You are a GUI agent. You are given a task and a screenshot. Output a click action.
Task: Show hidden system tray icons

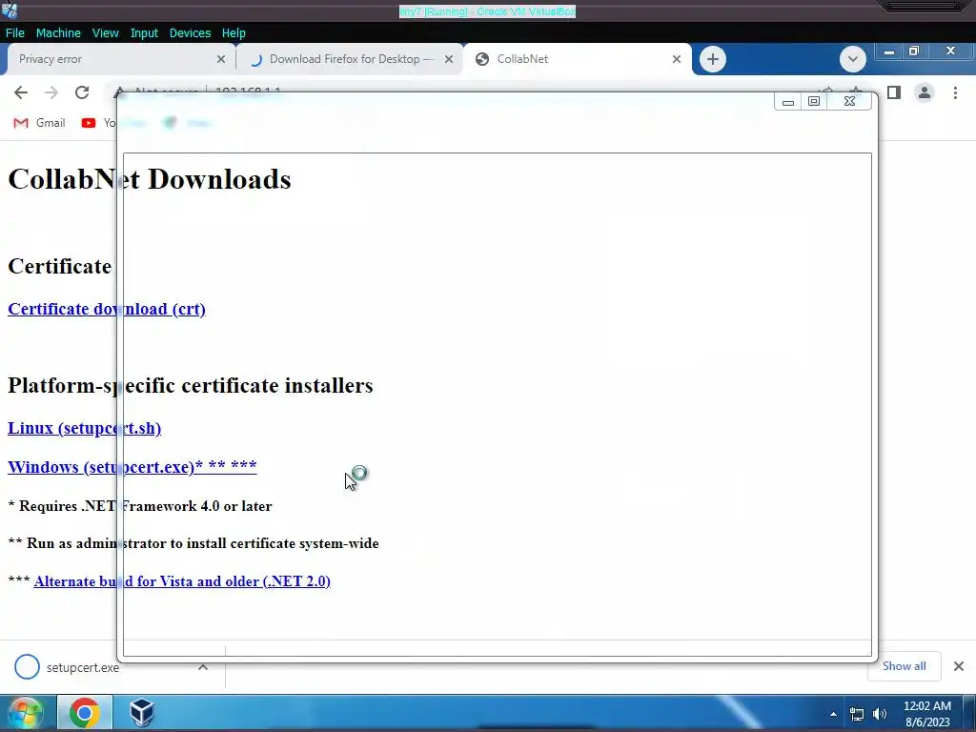click(x=833, y=714)
